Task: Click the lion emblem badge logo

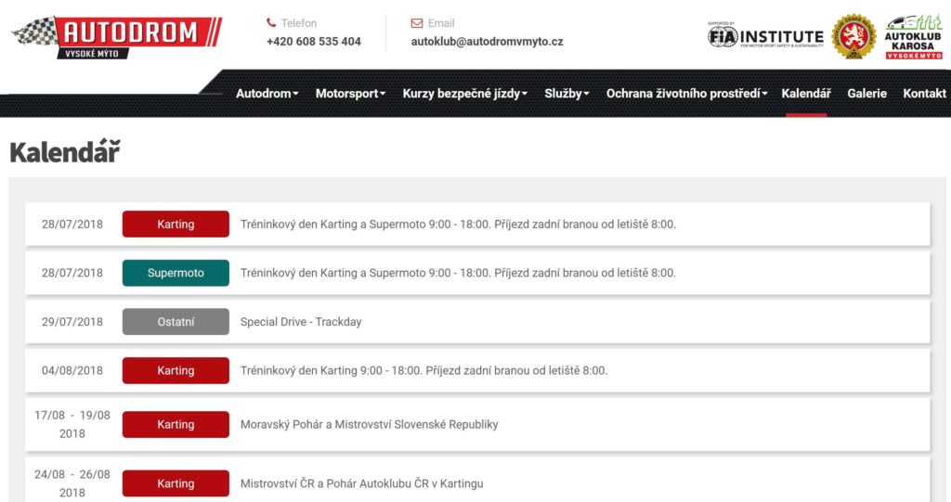Action: (853, 36)
